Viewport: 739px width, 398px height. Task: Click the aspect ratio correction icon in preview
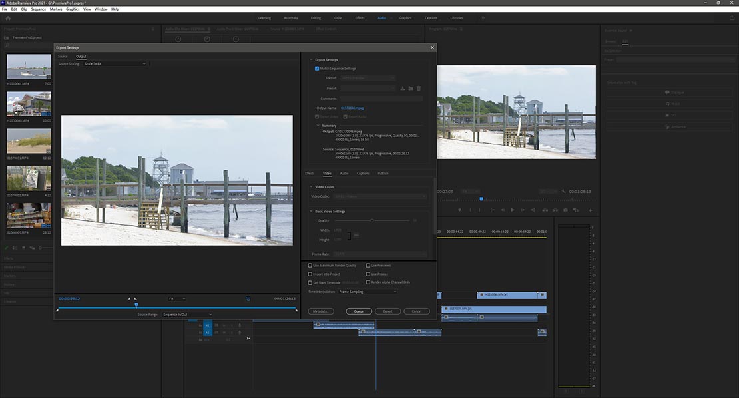248,299
